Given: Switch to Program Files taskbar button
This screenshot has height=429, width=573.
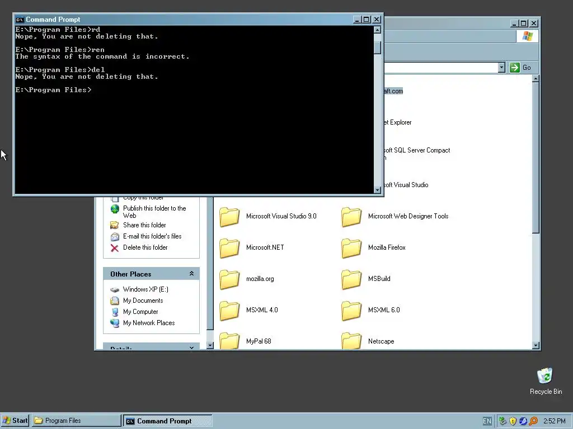Looking at the screenshot, I should pos(76,421).
